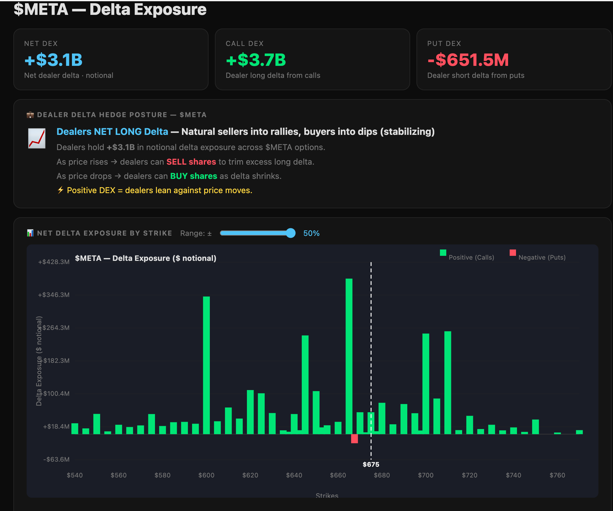Toggle the red Negative (Puts) legend swatch
This screenshot has width=613, height=511.
[513, 253]
